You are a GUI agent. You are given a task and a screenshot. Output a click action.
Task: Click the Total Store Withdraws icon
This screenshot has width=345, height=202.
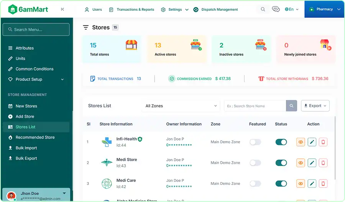(261, 78)
